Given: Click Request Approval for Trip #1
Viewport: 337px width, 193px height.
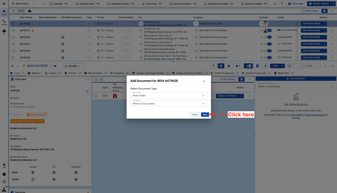Looking at the screenshot, I should click(228, 96).
